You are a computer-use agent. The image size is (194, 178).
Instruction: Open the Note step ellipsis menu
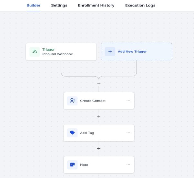[128, 165]
